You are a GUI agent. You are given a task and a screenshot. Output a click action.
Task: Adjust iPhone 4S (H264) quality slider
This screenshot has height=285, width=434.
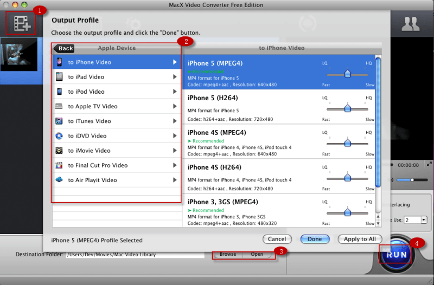347,178
